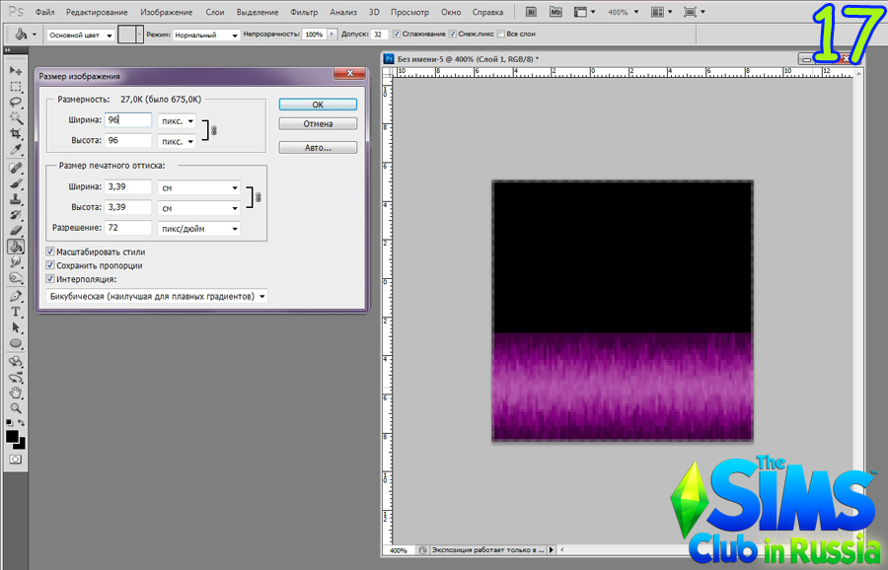Select the Hand tool
The image size is (888, 570).
coord(16,392)
